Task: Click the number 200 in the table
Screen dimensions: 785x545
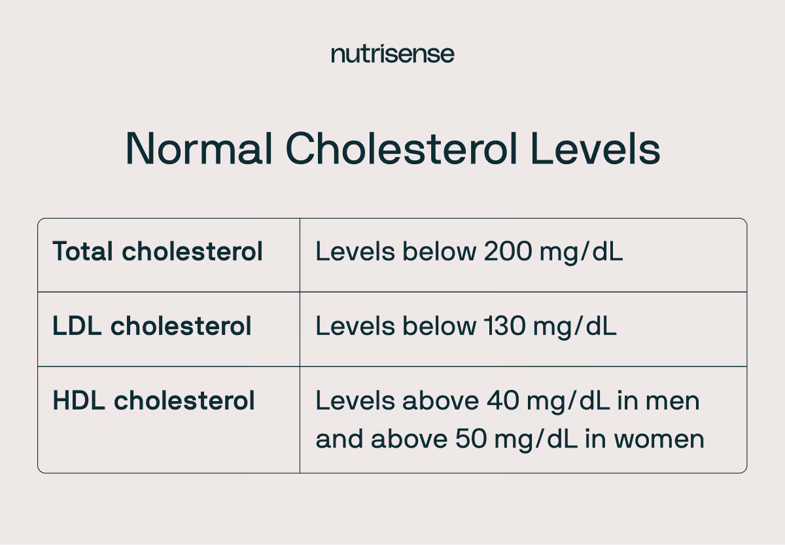Action: pyautogui.click(x=508, y=252)
